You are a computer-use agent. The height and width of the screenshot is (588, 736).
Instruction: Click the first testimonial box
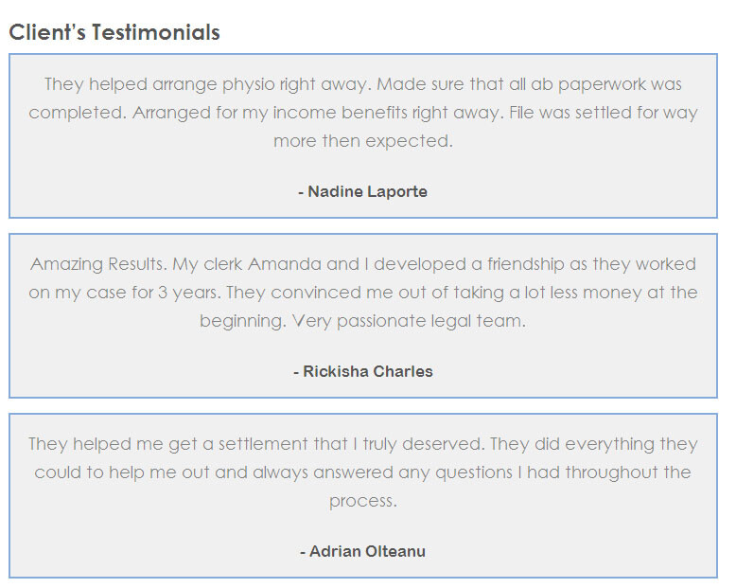coord(363,135)
